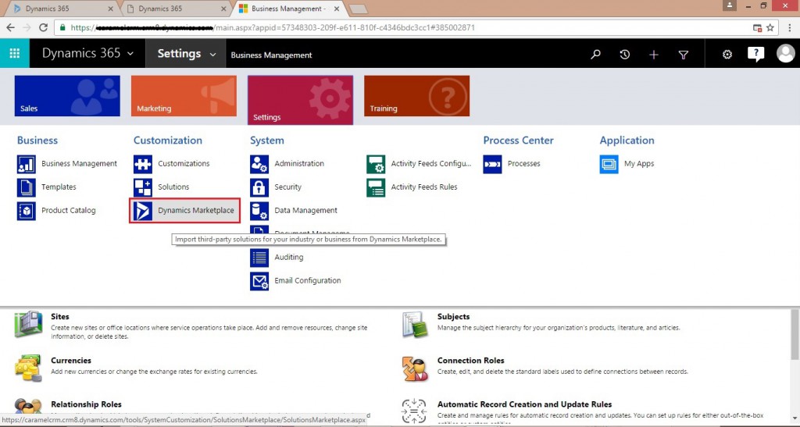Click the Business Management icon
Image resolution: width=800 pixels, height=427 pixels.
[x=27, y=164]
